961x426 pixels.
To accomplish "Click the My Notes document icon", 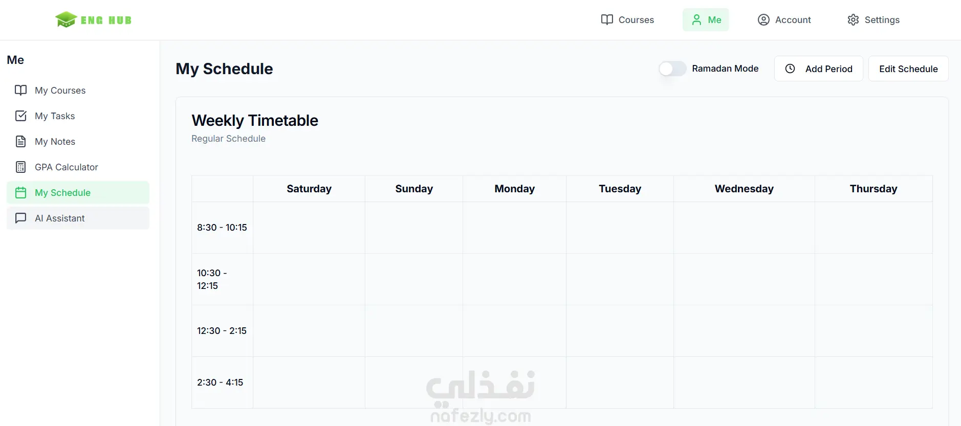I will click(x=20, y=141).
